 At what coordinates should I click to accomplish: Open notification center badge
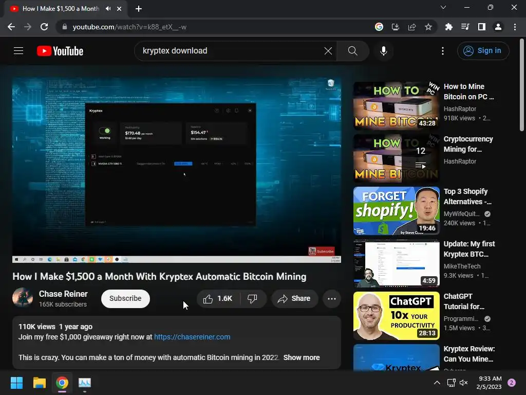[x=511, y=383]
